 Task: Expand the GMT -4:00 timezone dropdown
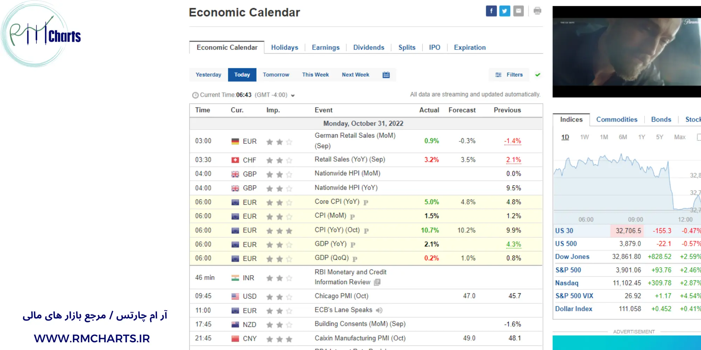pos(293,95)
